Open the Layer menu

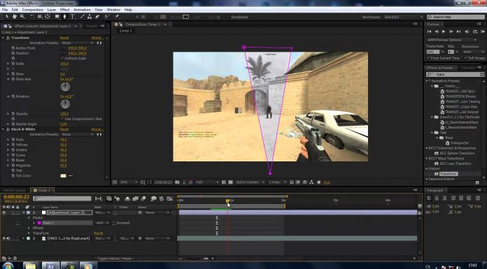pyautogui.click(x=52, y=10)
